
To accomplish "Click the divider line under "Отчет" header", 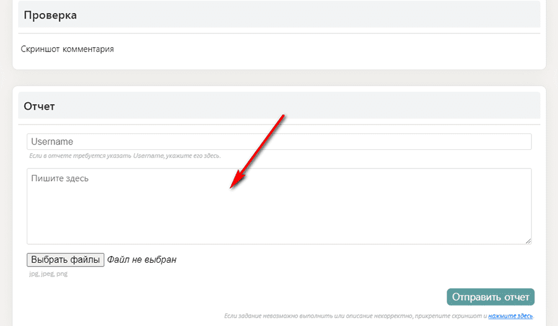I will (279, 125).
